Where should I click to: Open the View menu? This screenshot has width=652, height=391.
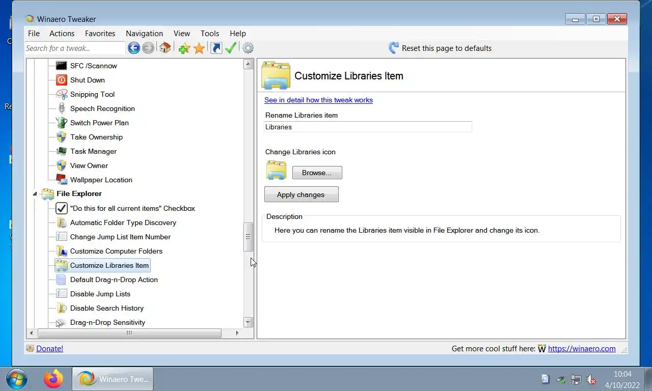pos(181,34)
